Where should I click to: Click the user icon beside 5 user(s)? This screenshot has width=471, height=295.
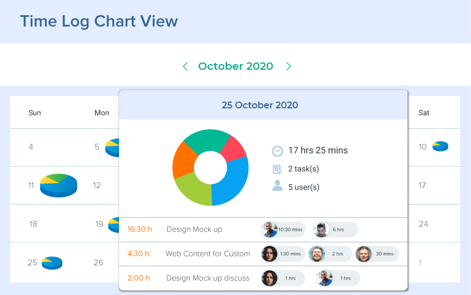click(x=277, y=186)
